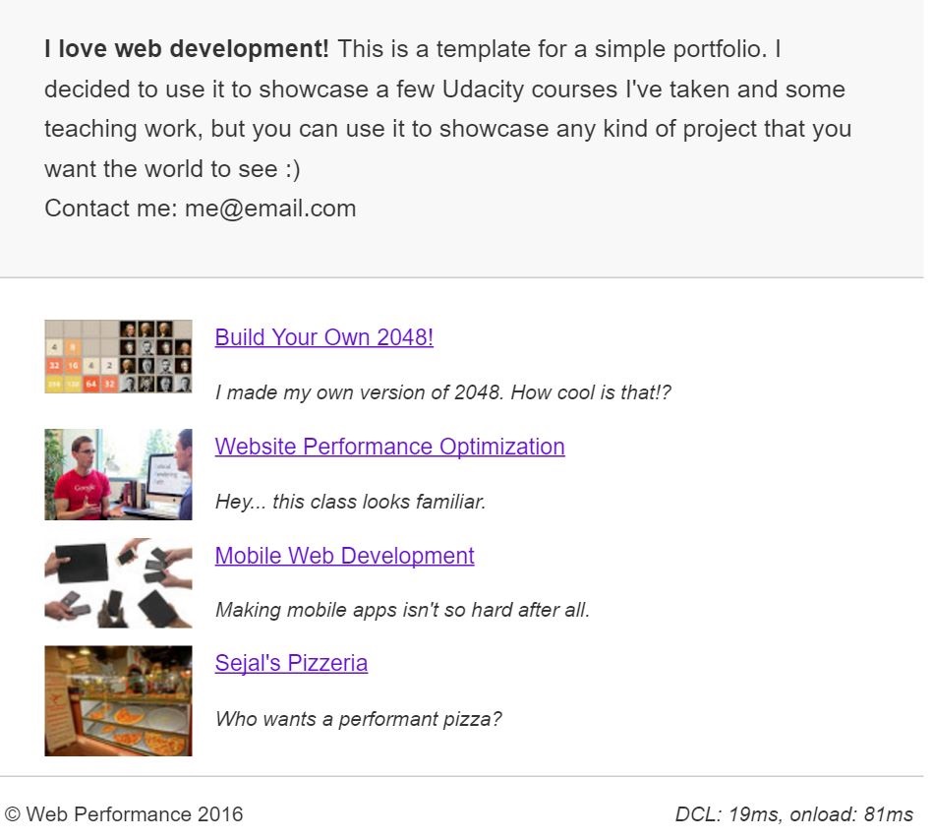The image size is (932, 839).
Task: Click the Website Performance Optimization class photo
Action: pyautogui.click(x=118, y=474)
